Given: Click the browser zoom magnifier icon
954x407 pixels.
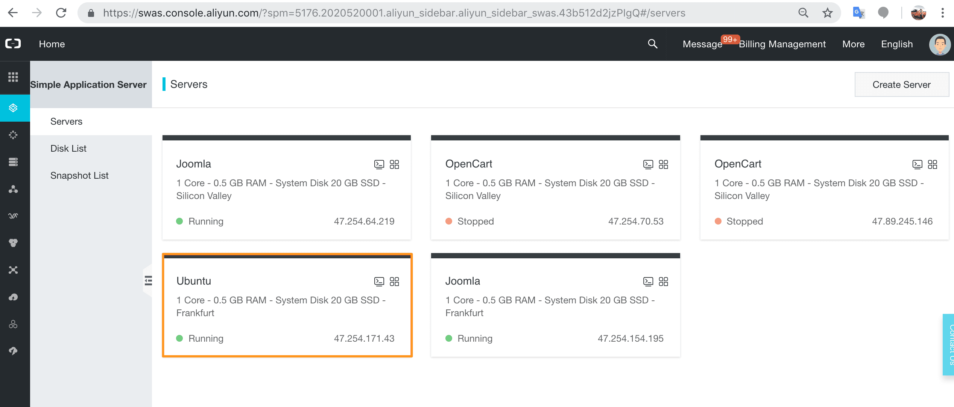Looking at the screenshot, I should 803,13.
